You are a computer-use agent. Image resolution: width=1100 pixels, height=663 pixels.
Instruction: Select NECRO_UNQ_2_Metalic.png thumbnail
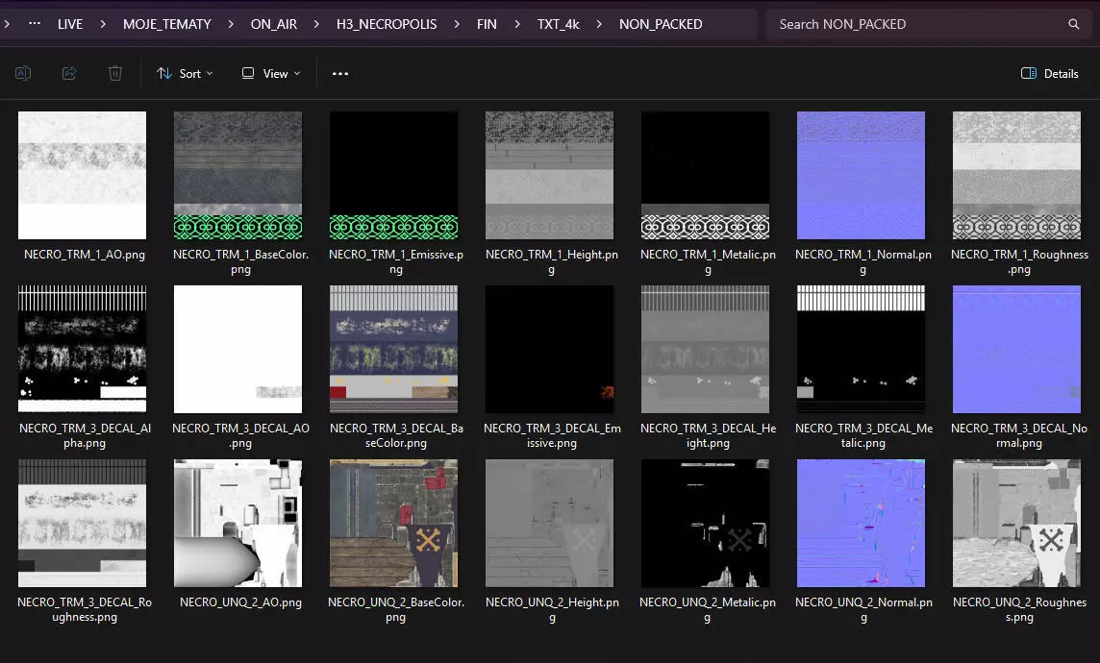click(705, 523)
